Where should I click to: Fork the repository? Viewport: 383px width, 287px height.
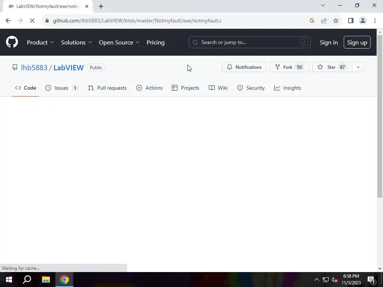click(x=289, y=67)
